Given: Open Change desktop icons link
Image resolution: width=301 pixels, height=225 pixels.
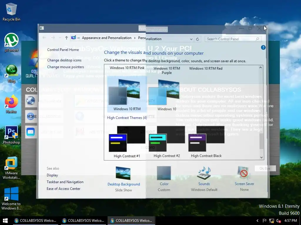Looking at the screenshot, I should [64, 60].
